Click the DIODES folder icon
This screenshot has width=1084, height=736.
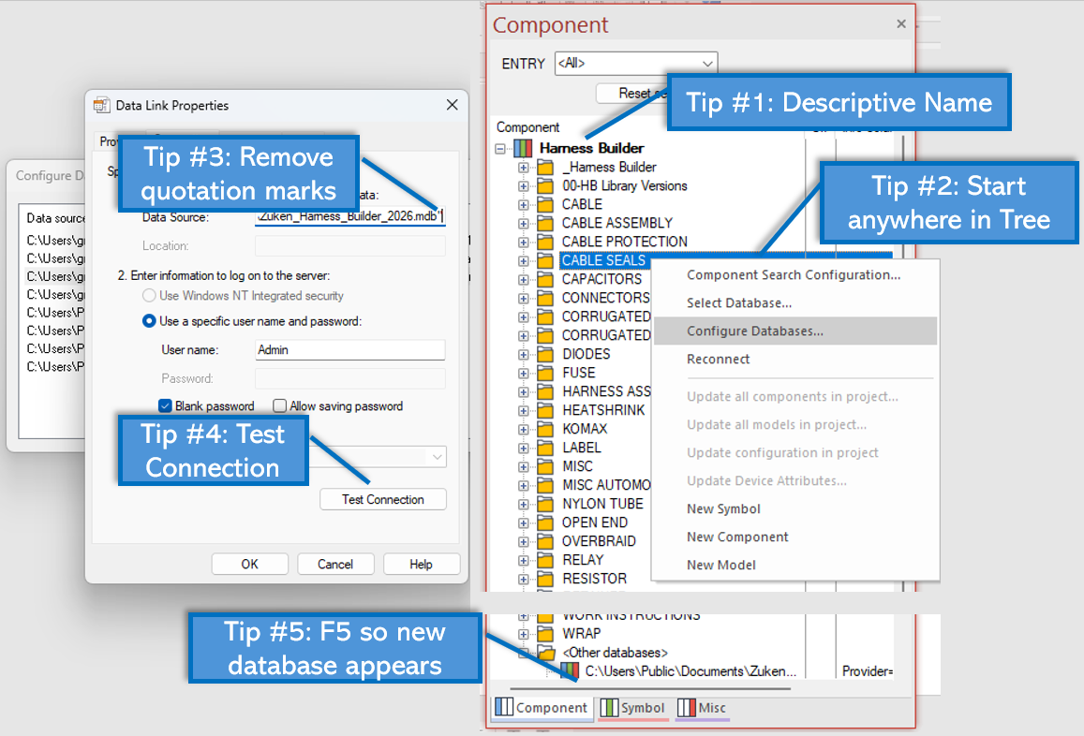click(x=545, y=354)
